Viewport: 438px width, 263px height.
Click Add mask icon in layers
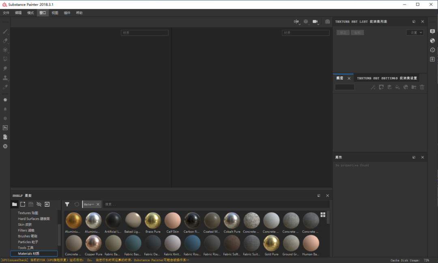[381, 87]
